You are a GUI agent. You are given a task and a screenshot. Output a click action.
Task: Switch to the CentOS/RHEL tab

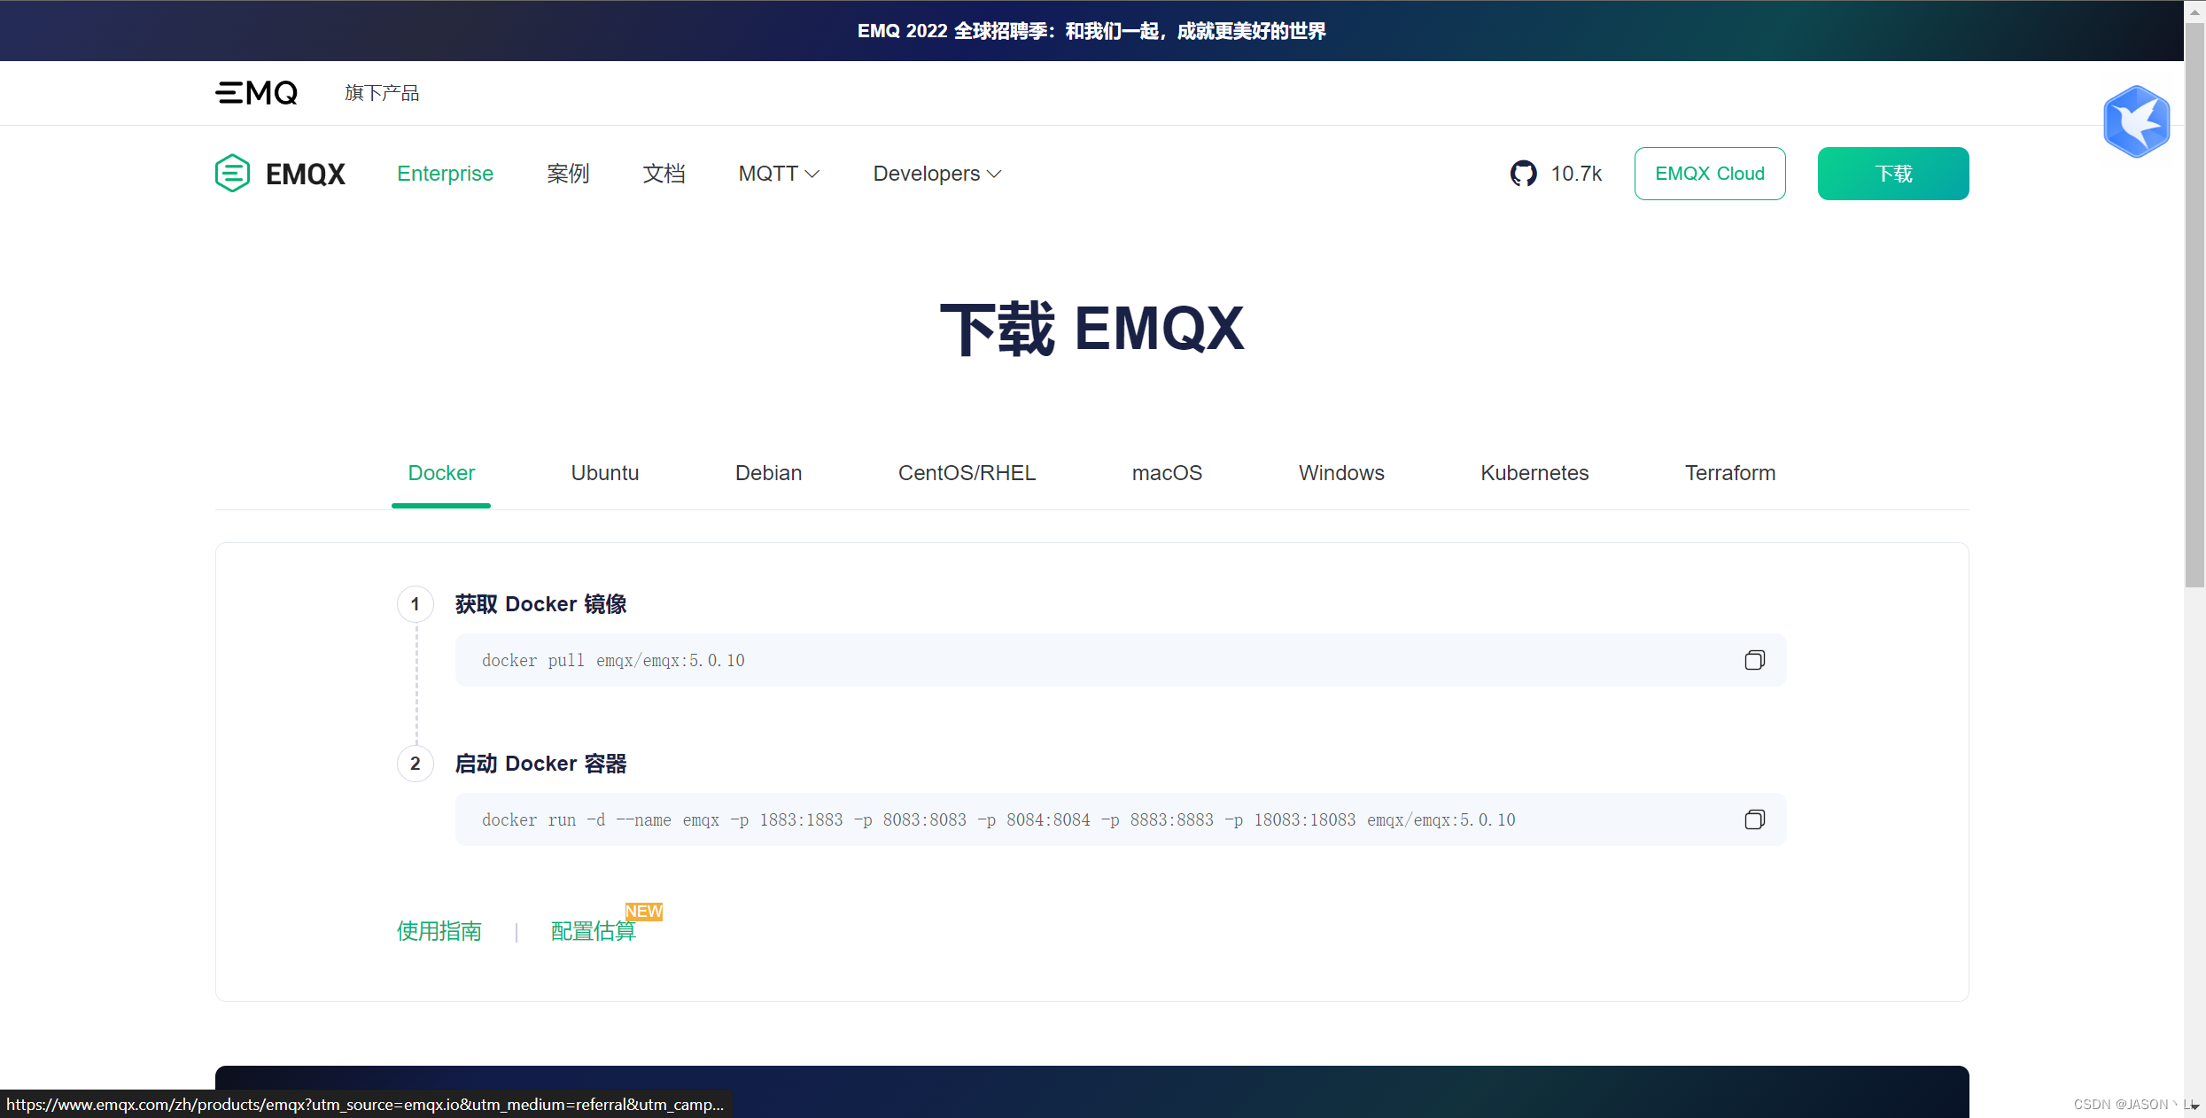click(x=967, y=473)
